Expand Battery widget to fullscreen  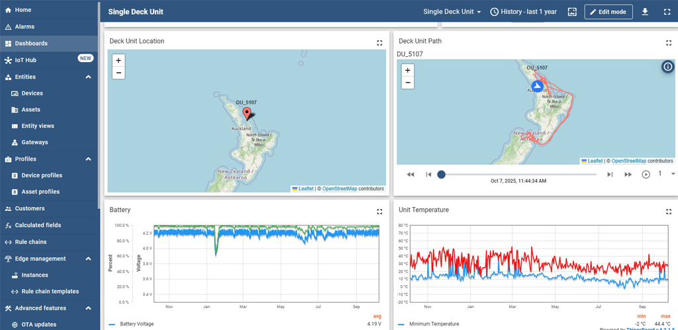379,212
